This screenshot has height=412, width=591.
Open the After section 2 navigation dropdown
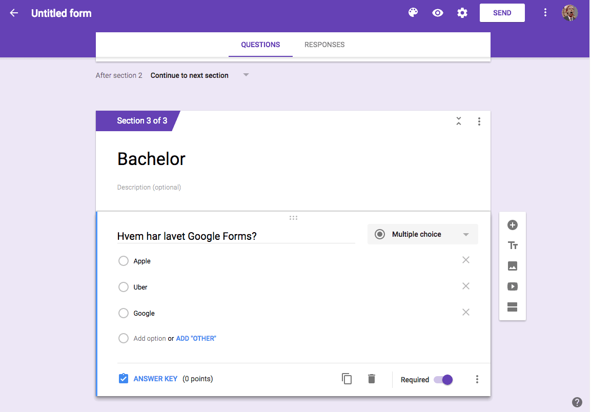pyautogui.click(x=200, y=75)
